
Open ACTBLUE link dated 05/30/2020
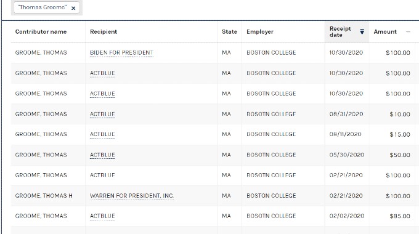[102, 155]
